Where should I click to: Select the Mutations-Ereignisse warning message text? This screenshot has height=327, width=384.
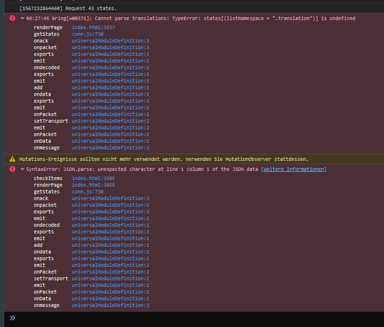click(x=164, y=159)
